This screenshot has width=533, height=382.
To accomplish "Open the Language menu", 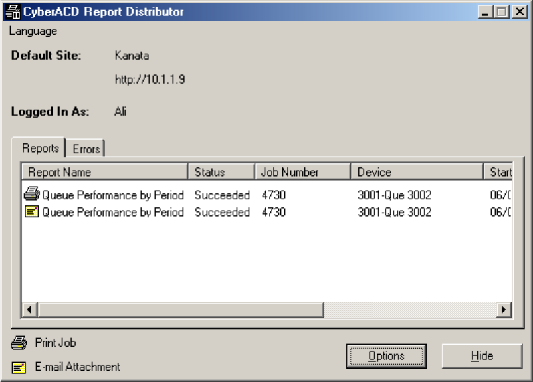I will click(33, 31).
